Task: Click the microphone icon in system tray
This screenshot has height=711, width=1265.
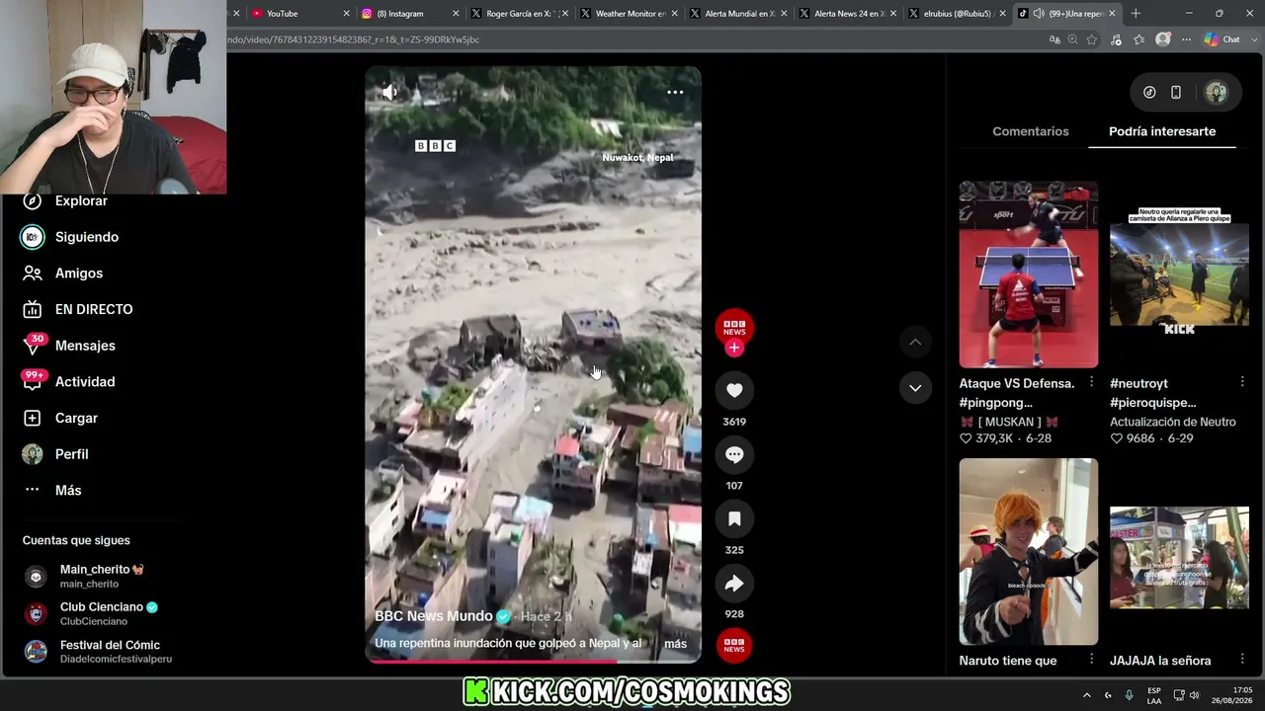Action: click(x=1130, y=695)
